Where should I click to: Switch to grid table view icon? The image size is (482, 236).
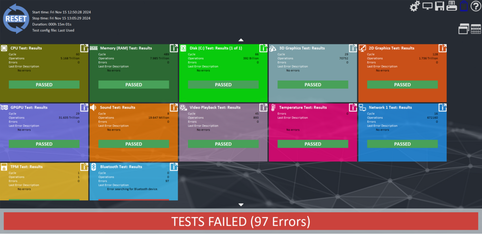pyautogui.click(x=476, y=29)
